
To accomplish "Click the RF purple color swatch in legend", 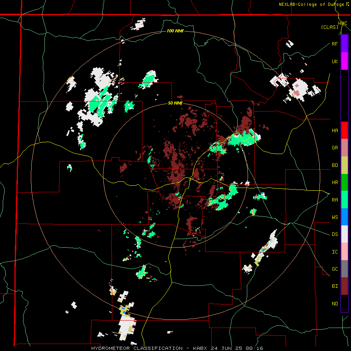I will 344,44.
